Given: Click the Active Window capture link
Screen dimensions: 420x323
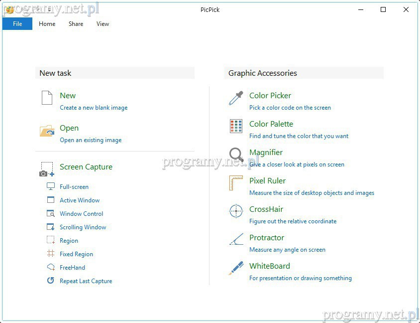Looking at the screenshot, I should pyautogui.click(x=80, y=200).
